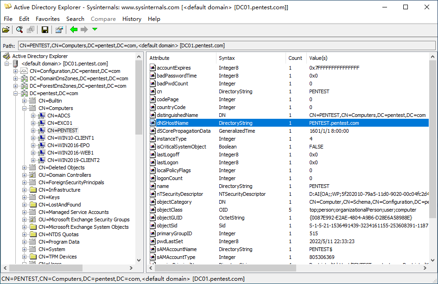Viewport: 438px width, 284px height.
Task: Select OU=Microsoft Exchange Security Groups
Action: coord(84,219)
